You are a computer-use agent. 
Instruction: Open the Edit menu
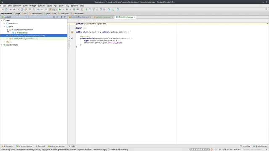click(4, 5)
